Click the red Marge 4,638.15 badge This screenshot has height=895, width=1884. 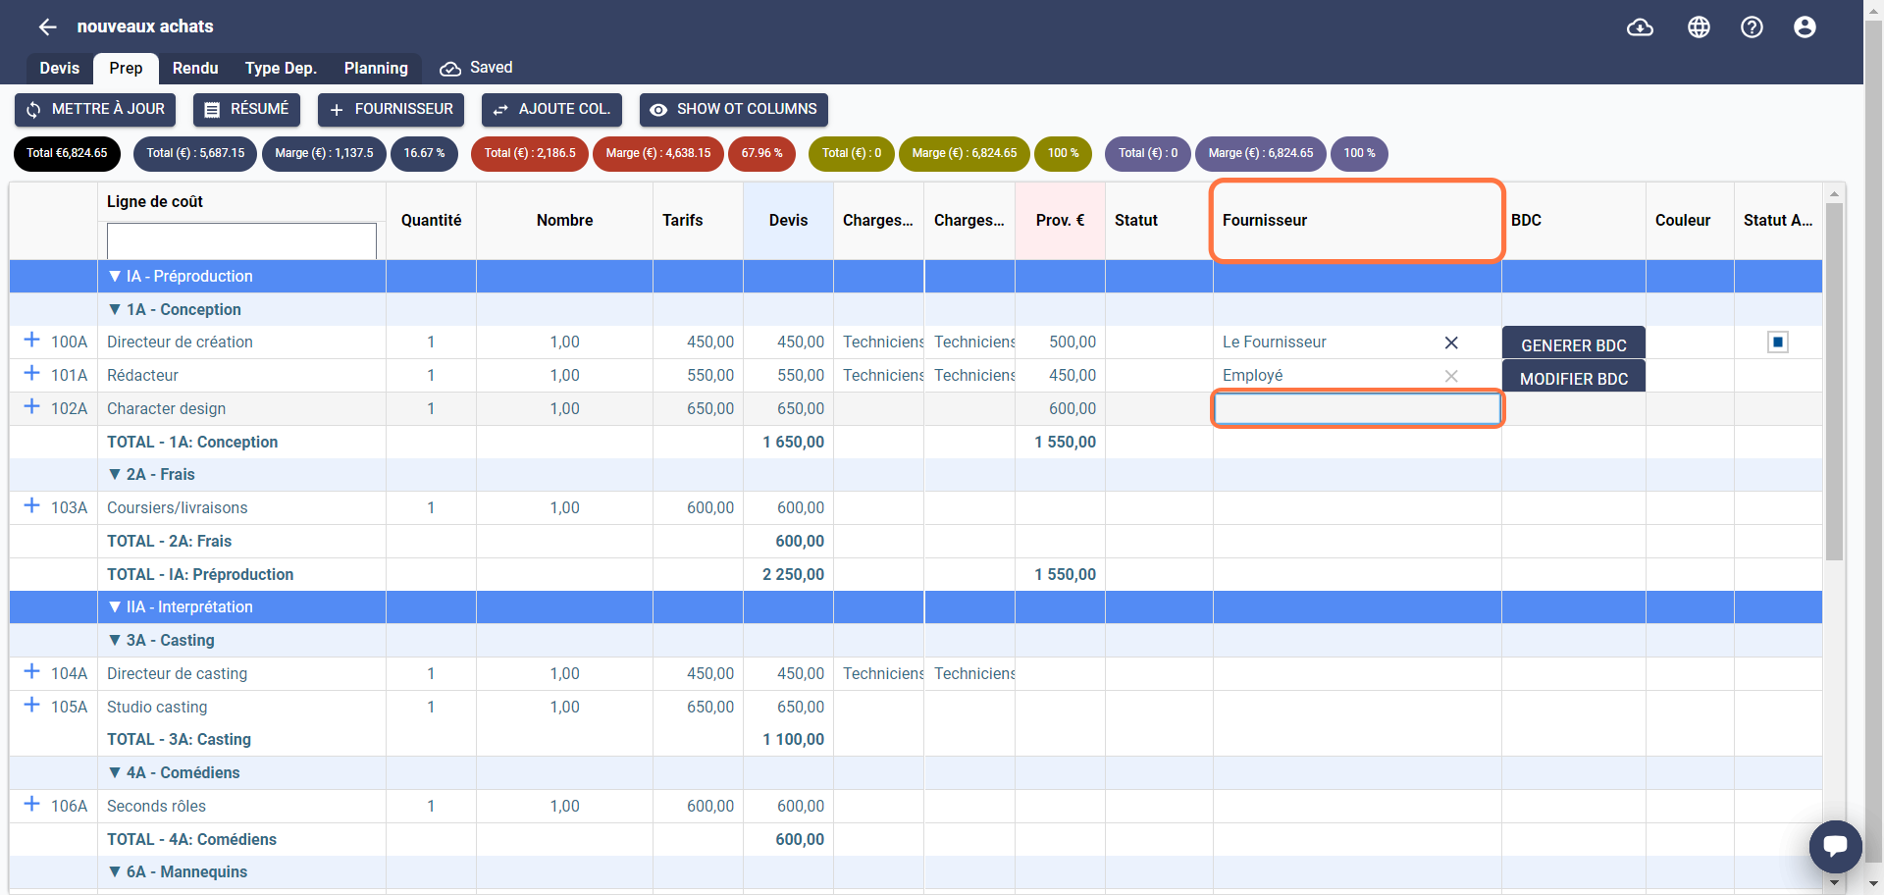[x=658, y=153]
